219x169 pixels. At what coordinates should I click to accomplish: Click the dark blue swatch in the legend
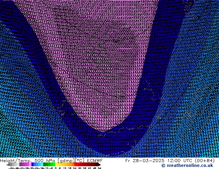pos(32,164)
